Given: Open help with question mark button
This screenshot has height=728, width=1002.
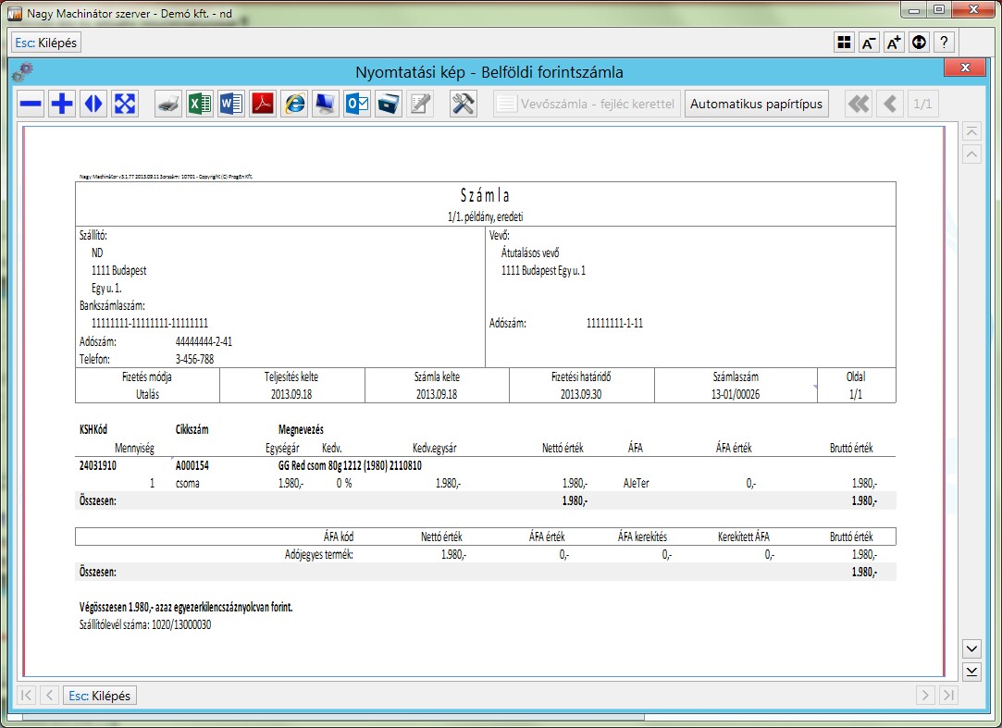Looking at the screenshot, I should click(944, 43).
